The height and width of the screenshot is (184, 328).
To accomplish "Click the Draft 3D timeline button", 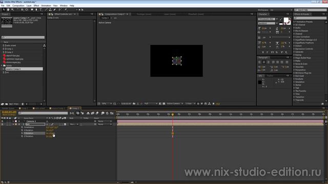I will [83, 113].
